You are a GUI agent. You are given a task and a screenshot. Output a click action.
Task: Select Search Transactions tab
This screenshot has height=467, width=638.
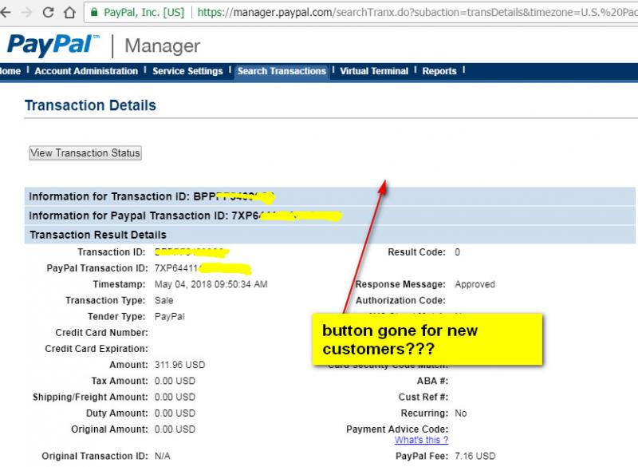(282, 71)
